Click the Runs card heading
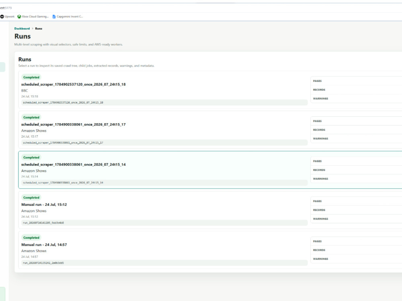This screenshot has height=301, width=402. (25, 59)
